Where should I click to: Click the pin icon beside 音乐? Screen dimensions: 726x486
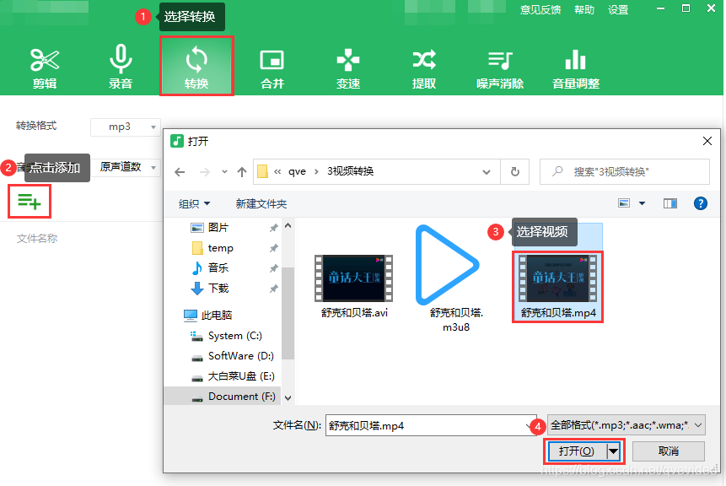point(274,268)
